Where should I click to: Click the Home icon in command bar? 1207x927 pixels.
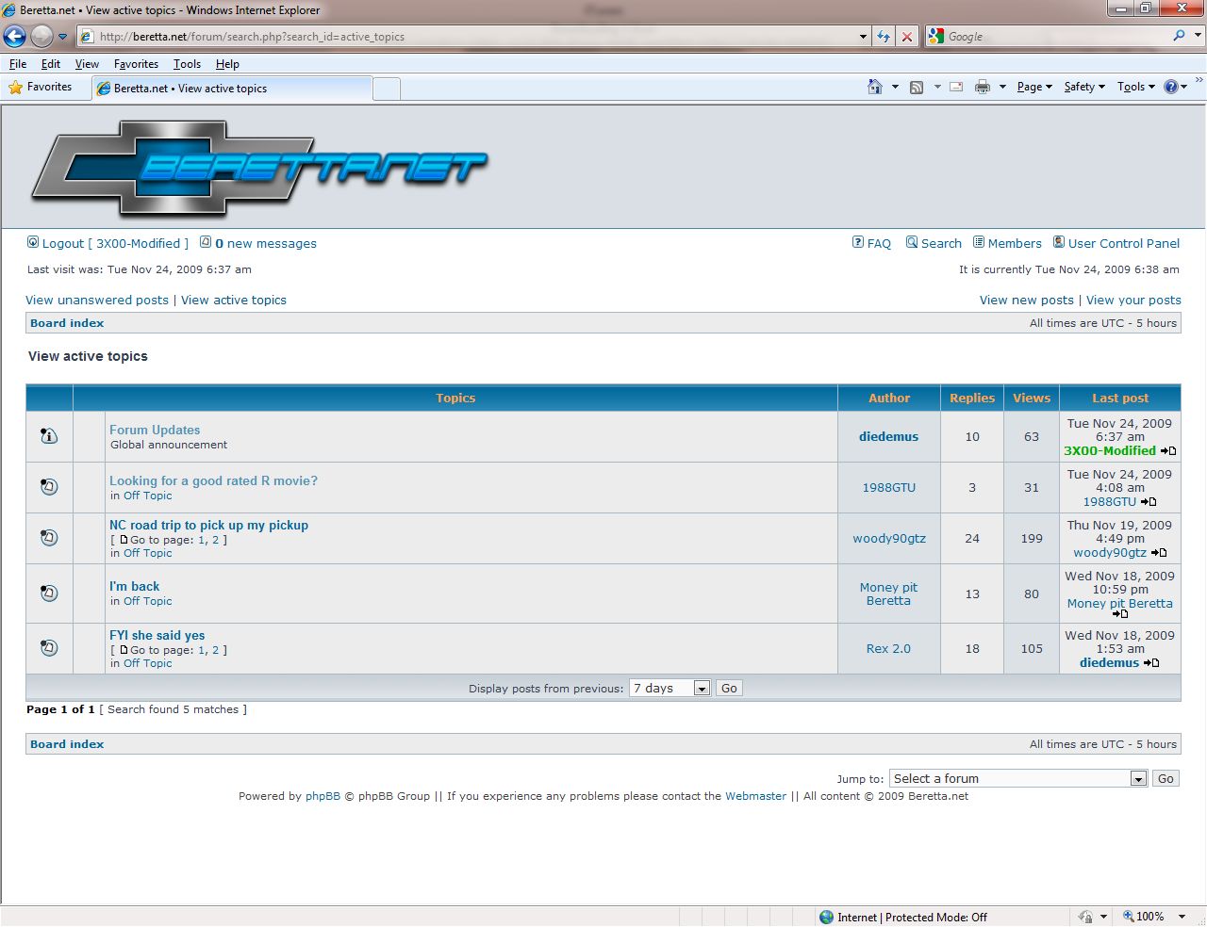875,87
